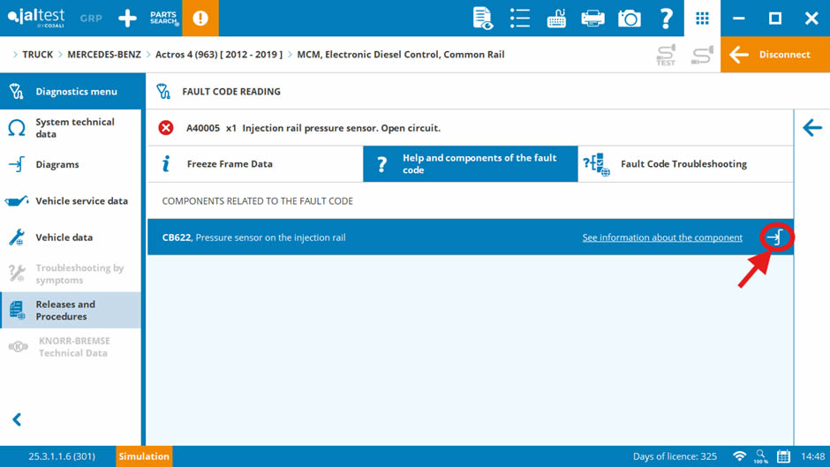Click red error icon for fault A40005
This screenshot has height=467, width=830.
pos(166,128)
